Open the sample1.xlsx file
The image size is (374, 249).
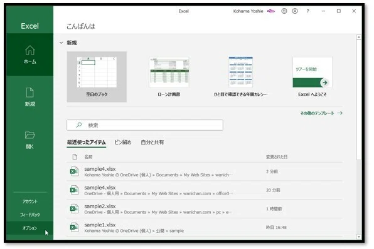[x=205, y=227]
